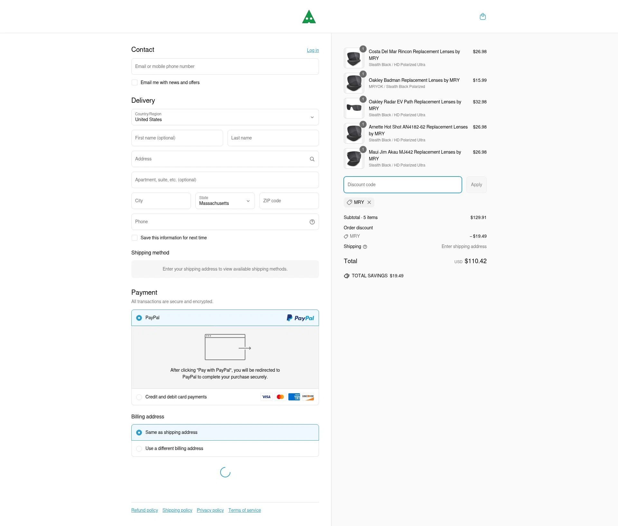Image resolution: width=618 pixels, height=526 pixels.
Task: Open the Refund policy page
Action: pos(144,510)
